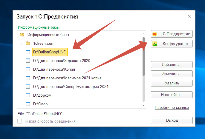Click the list scrollbar down arrow
The height and width of the screenshot is (139, 205).
point(144,105)
